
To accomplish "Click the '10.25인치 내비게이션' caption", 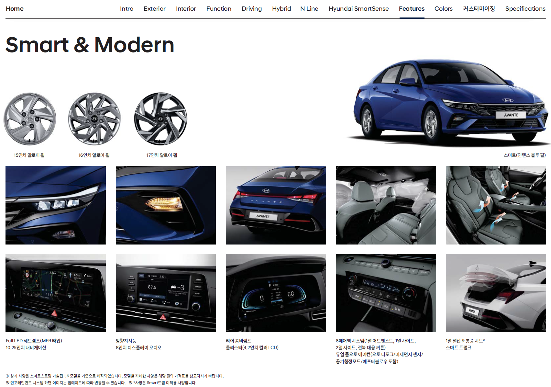I will pyautogui.click(x=26, y=347).
